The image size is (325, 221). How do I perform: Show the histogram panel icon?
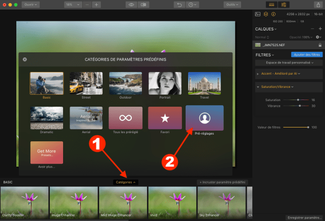257,15
